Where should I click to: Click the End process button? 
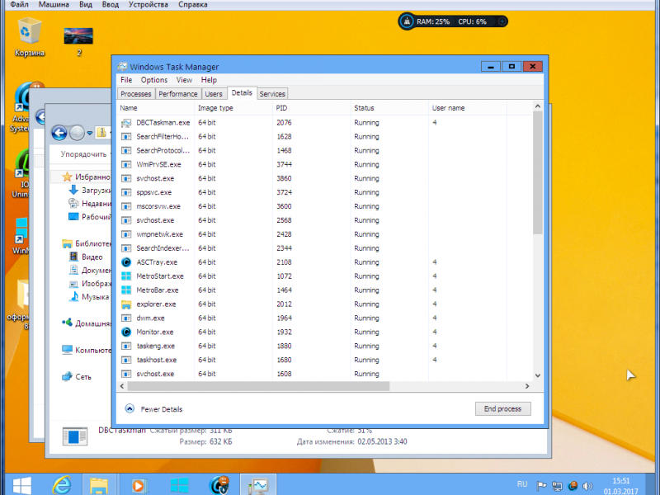click(502, 408)
